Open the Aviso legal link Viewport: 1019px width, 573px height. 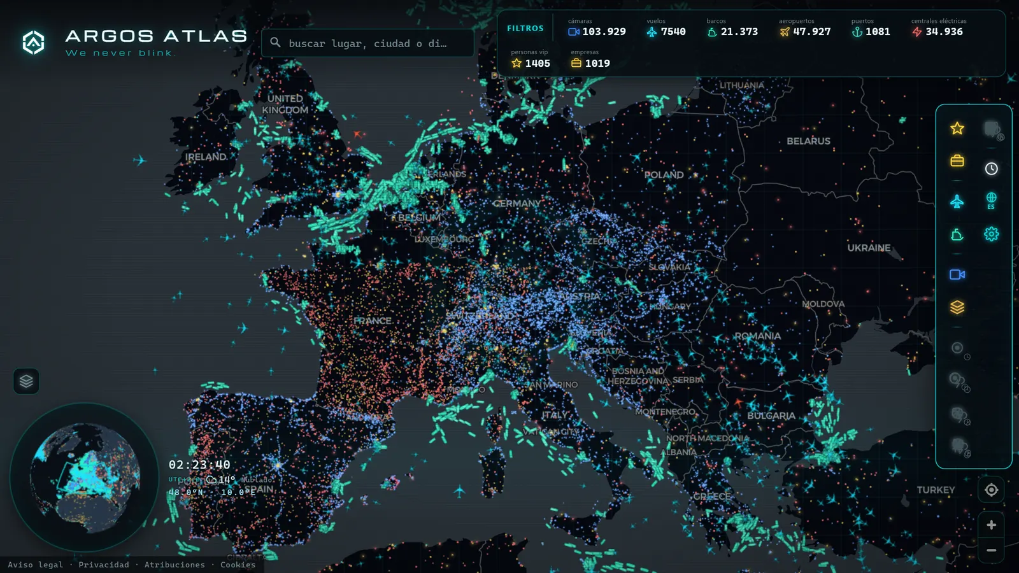coord(36,565)
